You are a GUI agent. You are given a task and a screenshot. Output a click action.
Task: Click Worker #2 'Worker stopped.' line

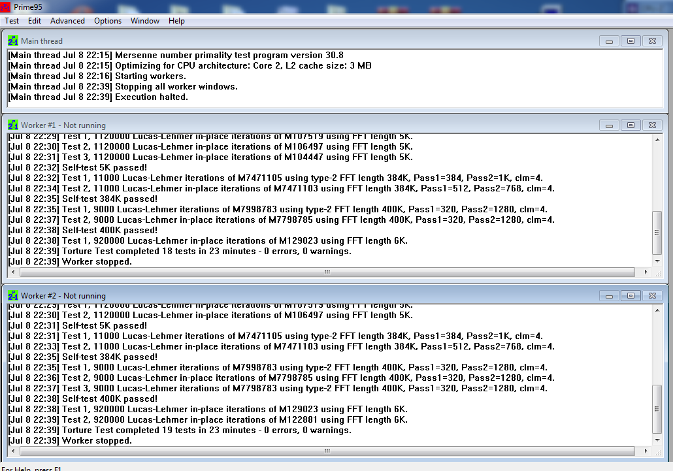point(70,440)
